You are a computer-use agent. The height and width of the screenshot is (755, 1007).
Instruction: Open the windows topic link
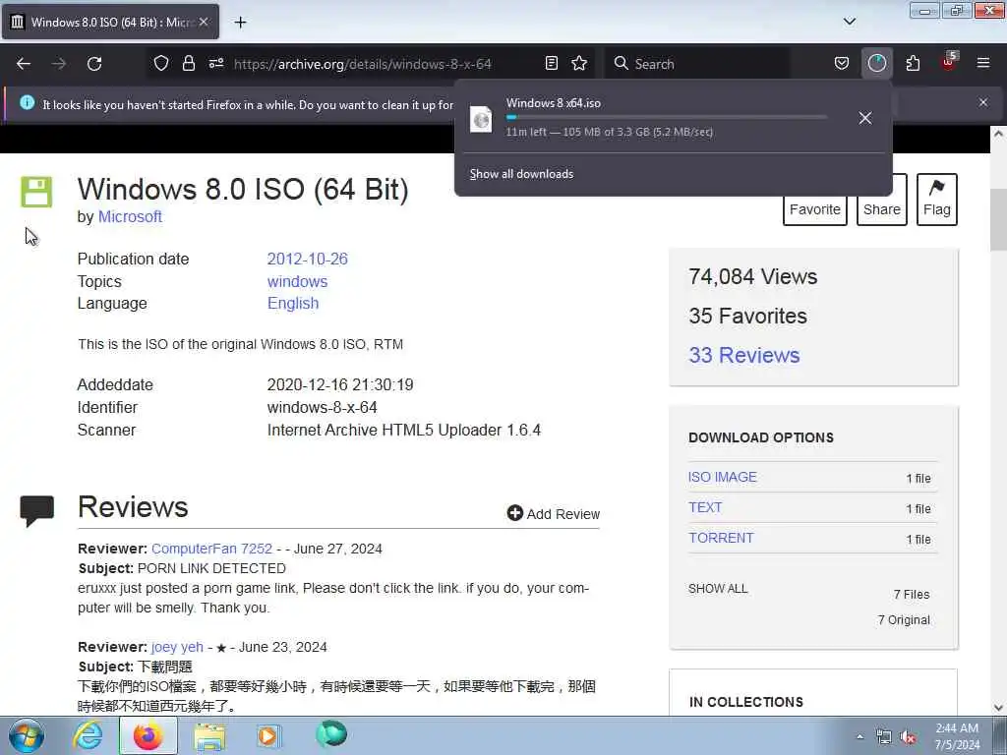[297, 281]
